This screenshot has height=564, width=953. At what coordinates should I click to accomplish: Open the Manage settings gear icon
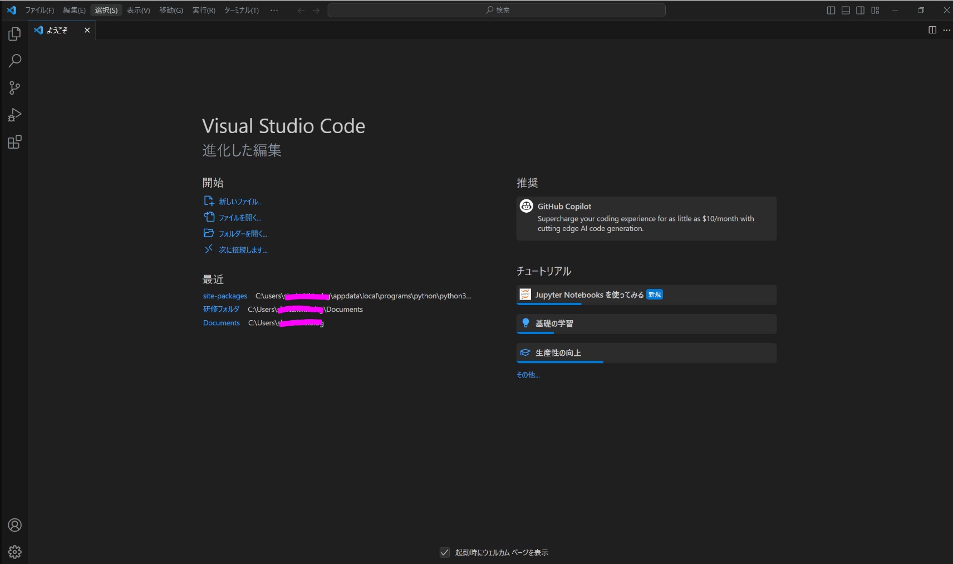14,552
